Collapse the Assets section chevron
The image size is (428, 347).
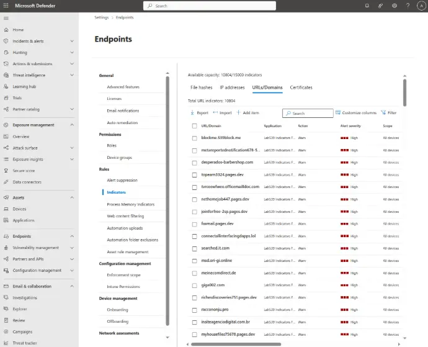click(x=72, y=197)
